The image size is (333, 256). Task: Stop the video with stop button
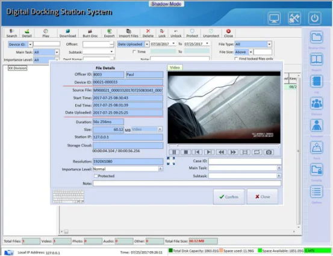[x=185, y=152]
